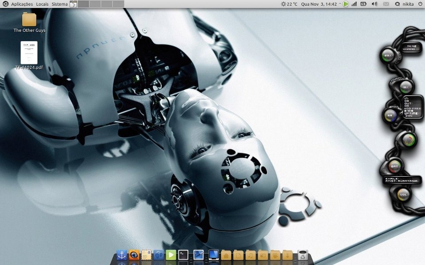Screen dimensions: 425x265
Task: Select the TF41024.pdf desktop file
Action: point(29,53)
